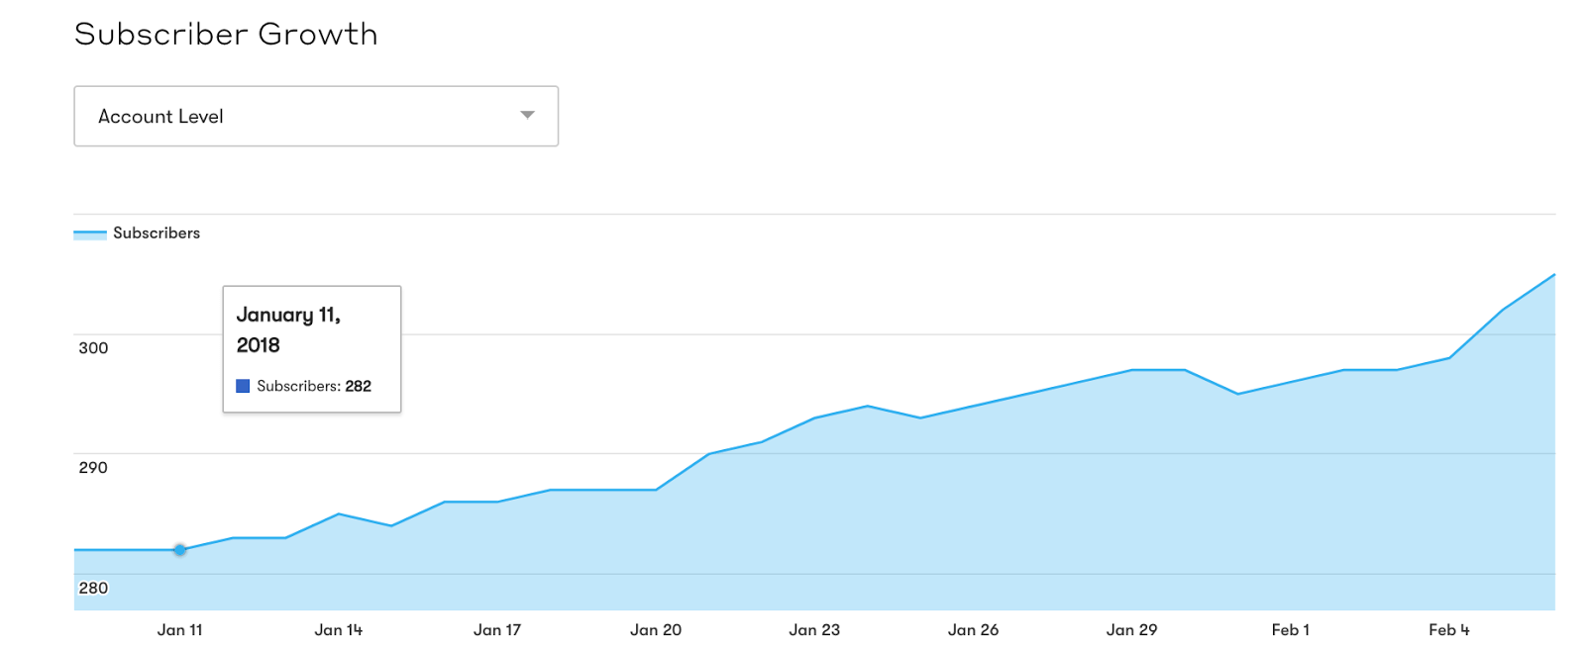The image size is (1585, 649).
Task: Click the Jan 17 axis label
Action: (x=497, y=630)
